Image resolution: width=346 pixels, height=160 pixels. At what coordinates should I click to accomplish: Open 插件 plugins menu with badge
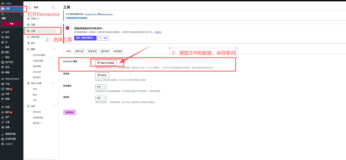(7, 112)
